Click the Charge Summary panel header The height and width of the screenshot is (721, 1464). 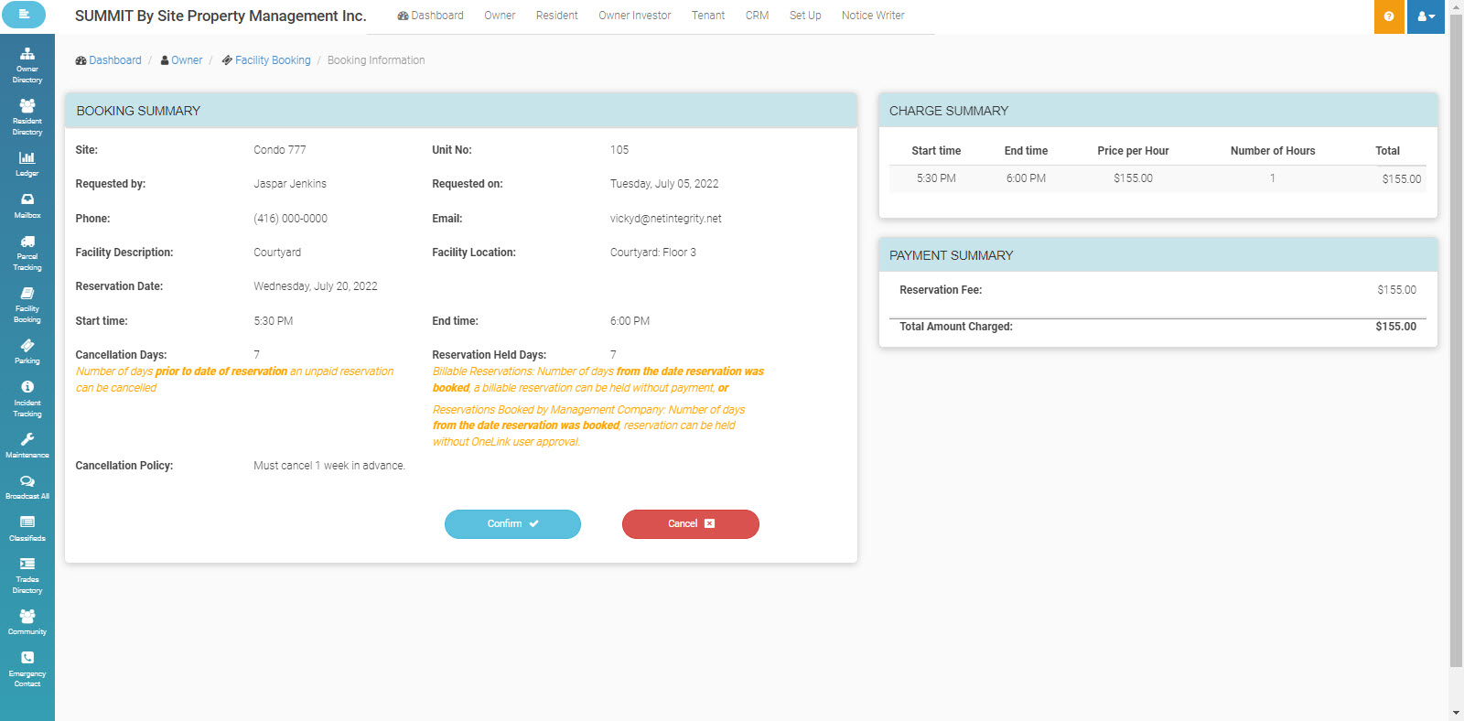1158,111
